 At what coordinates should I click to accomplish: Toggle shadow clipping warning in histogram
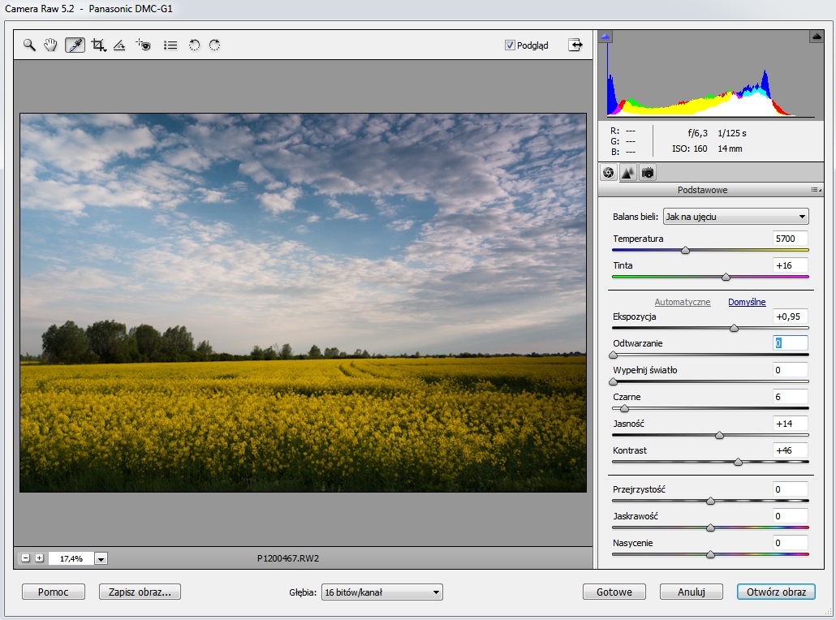coord(605,37)
